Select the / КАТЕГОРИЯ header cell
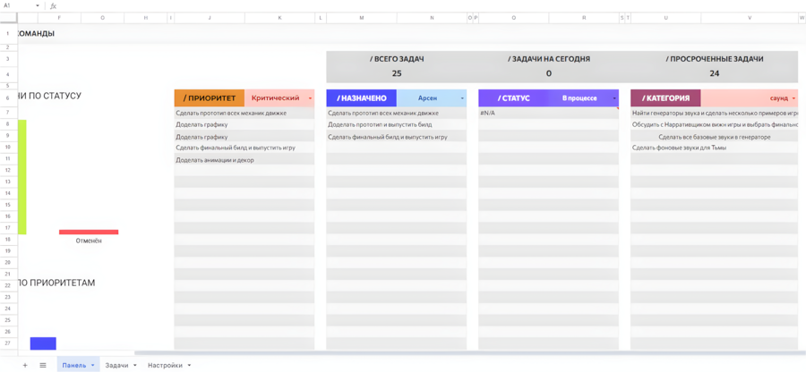 click(665, 98)
